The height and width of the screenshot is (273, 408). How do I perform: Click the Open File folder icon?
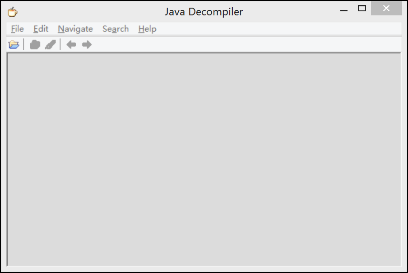coord(14,45)
